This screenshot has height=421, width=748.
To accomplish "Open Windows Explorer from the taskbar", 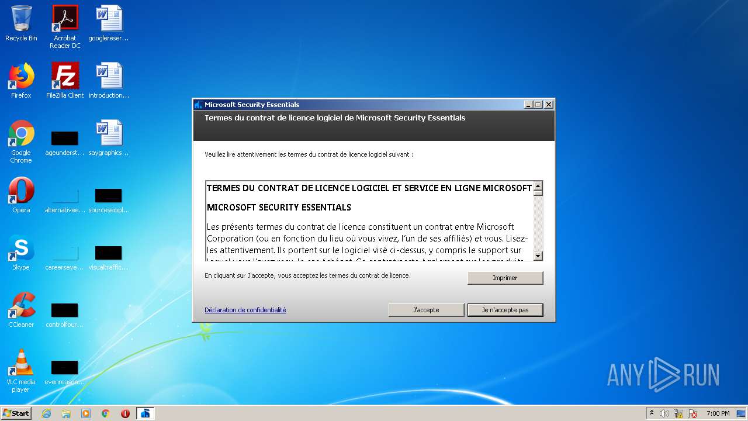I will pos(66,413).
